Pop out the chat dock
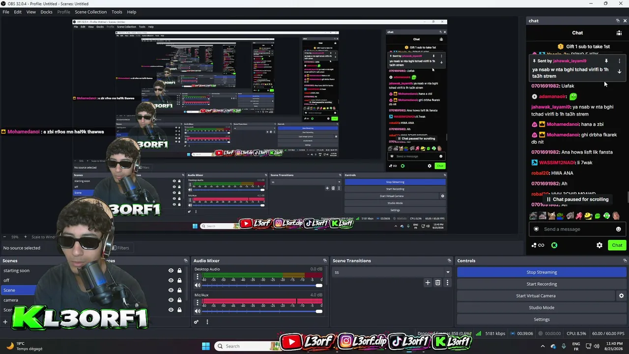This screenshot has width=629, height=354. 618,21
